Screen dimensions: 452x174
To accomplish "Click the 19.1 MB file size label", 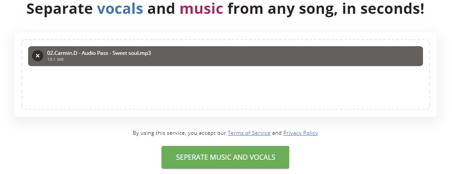I will [55, 60].
